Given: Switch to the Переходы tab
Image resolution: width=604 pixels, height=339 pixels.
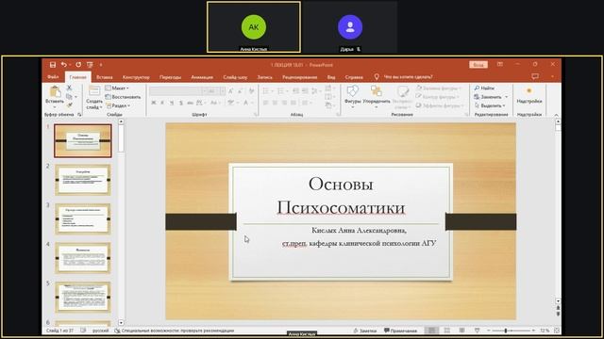Looking at the screenshot, I should coord(170,77).
